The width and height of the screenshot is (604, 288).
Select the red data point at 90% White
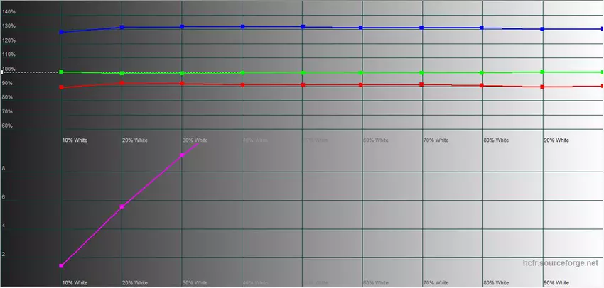pyautogui.click(x=542, y=87)
